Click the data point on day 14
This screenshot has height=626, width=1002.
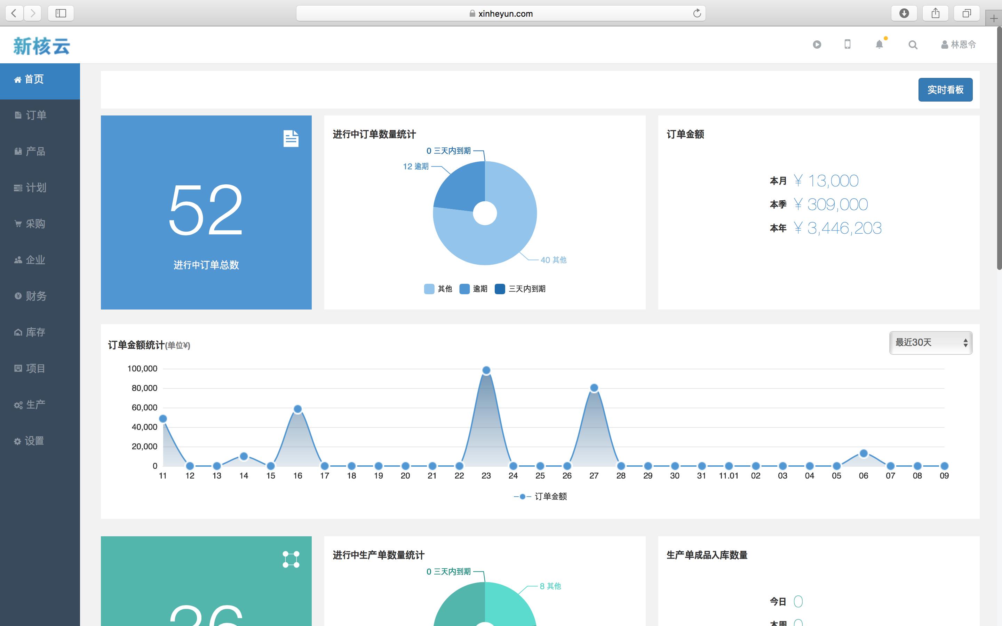[x=244, y=456]
